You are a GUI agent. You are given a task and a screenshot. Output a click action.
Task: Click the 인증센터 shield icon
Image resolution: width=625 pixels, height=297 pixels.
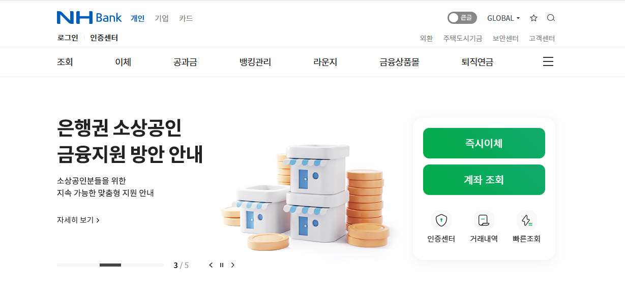click(441, 220)
